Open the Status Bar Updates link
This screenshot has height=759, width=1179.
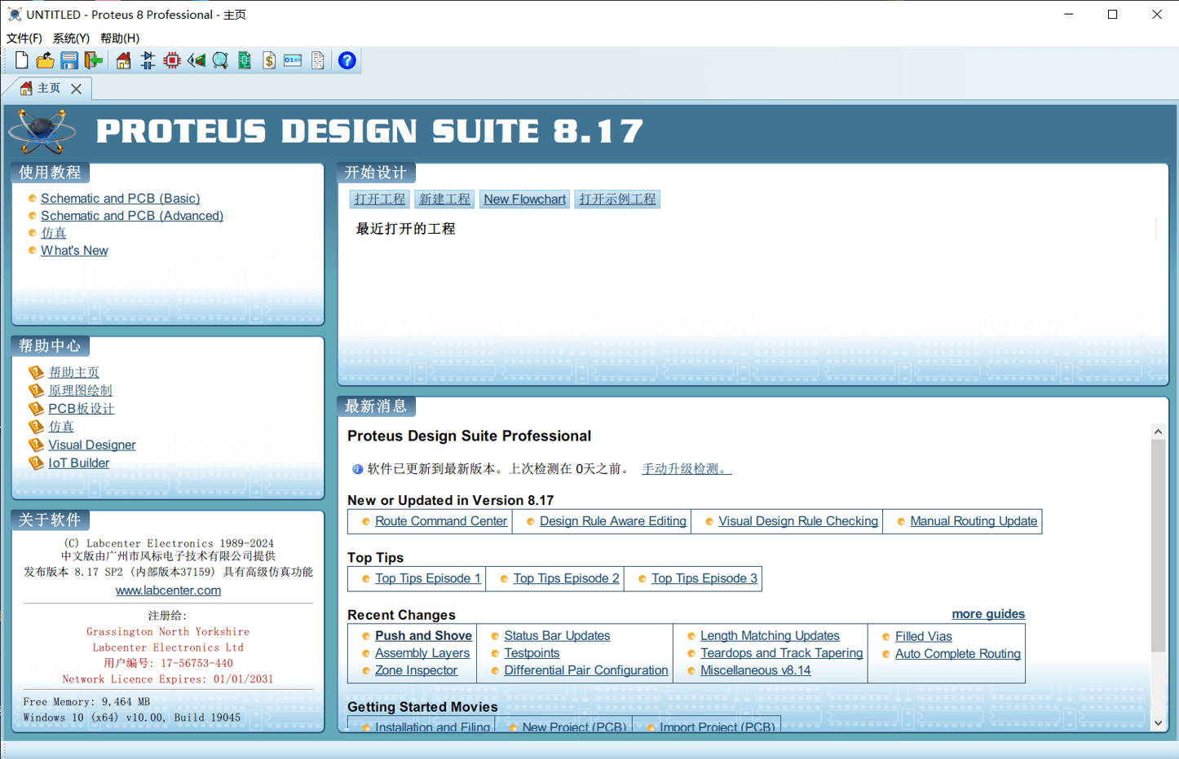click(557, 635)
